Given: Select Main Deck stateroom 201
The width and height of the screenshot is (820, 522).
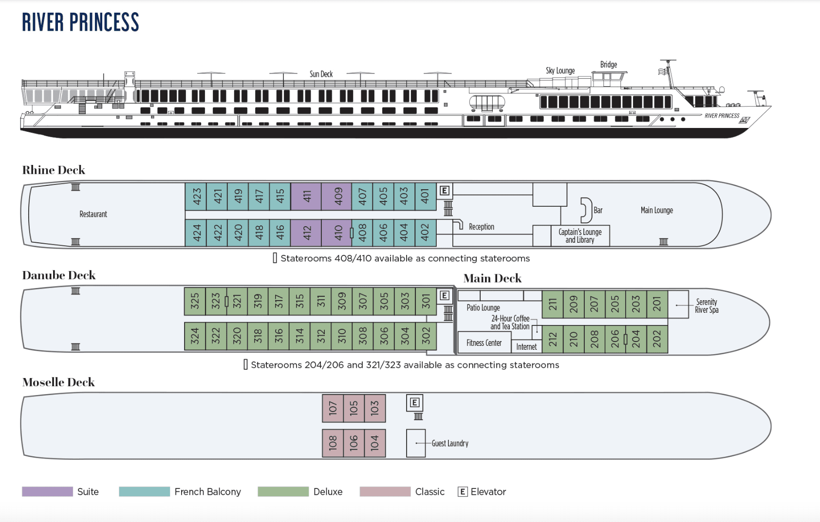Looking at the screenshot, I should (657, 305).
